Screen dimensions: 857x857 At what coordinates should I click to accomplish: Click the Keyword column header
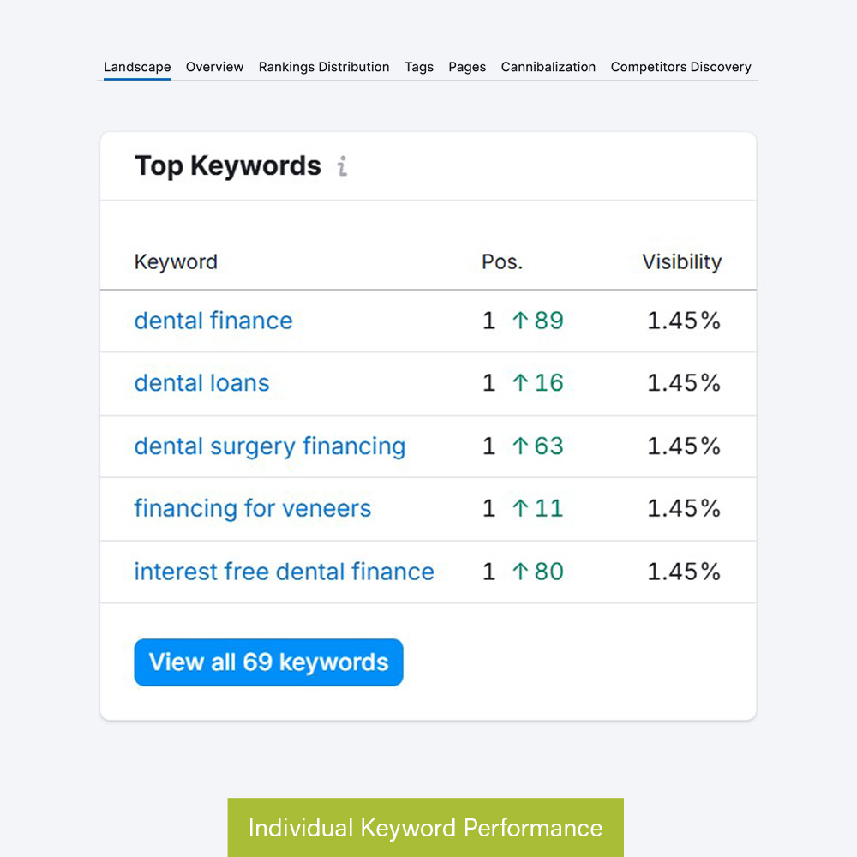(x=176, y=262)
